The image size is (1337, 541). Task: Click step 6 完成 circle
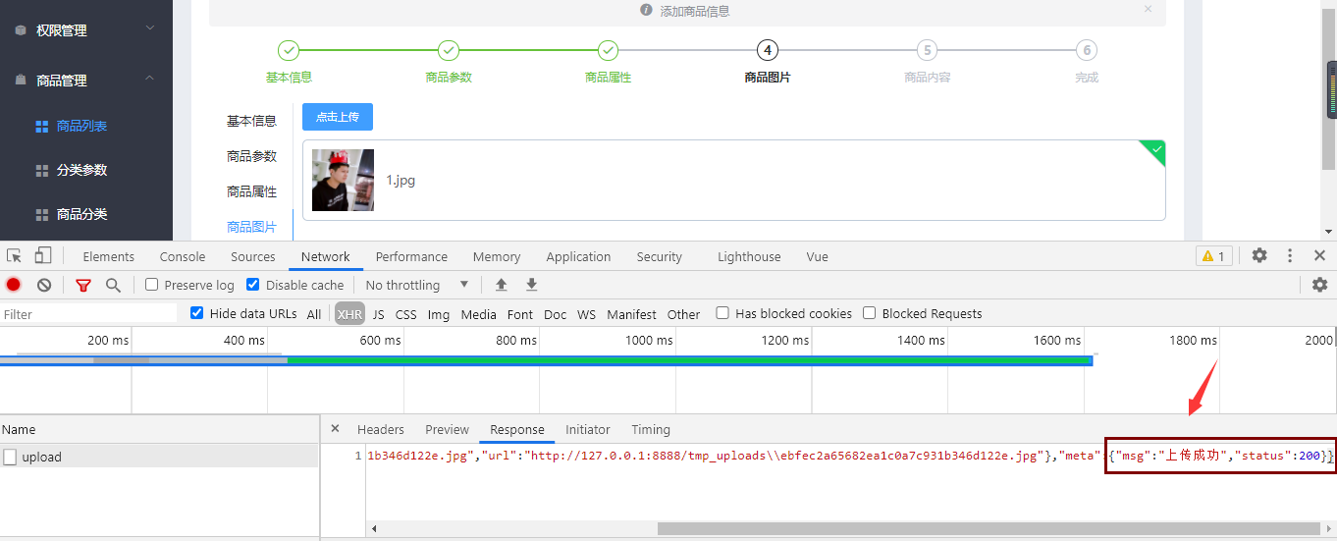(x=1086, y=50)
